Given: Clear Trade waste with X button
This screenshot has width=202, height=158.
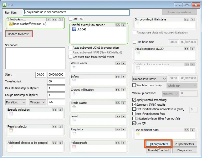Looking at the screenshot, I should [x=123, y=103].
